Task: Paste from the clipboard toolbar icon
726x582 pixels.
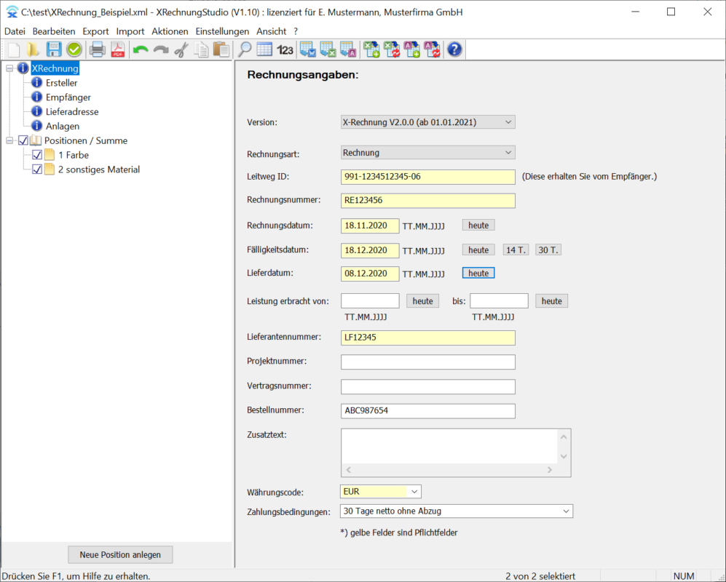Action: tap(221, 49)
